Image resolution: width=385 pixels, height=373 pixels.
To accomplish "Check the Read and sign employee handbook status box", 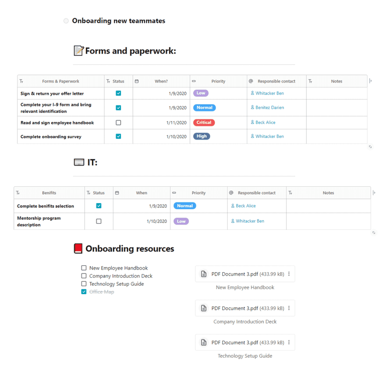I will pyautogui.click(x=118, y=122).
